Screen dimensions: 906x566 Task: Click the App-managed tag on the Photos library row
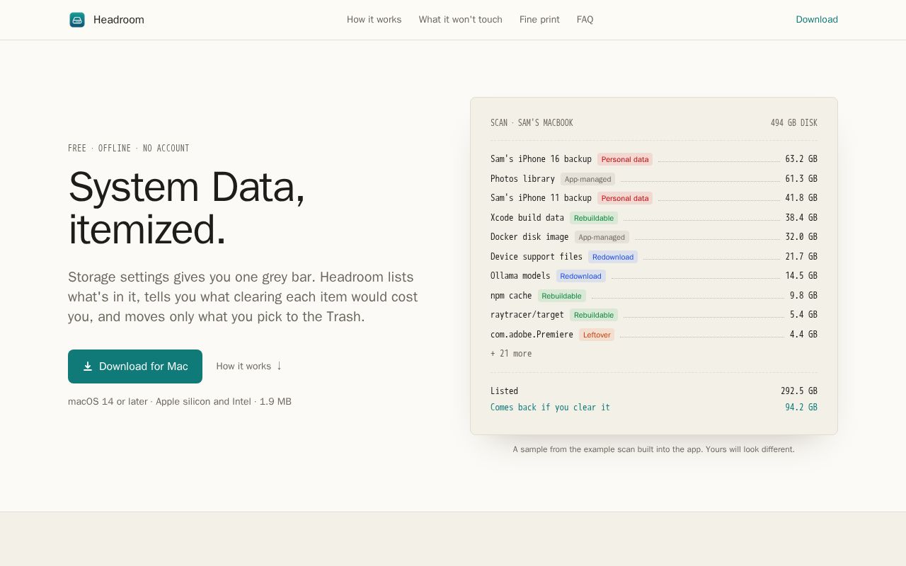[587, 179]
